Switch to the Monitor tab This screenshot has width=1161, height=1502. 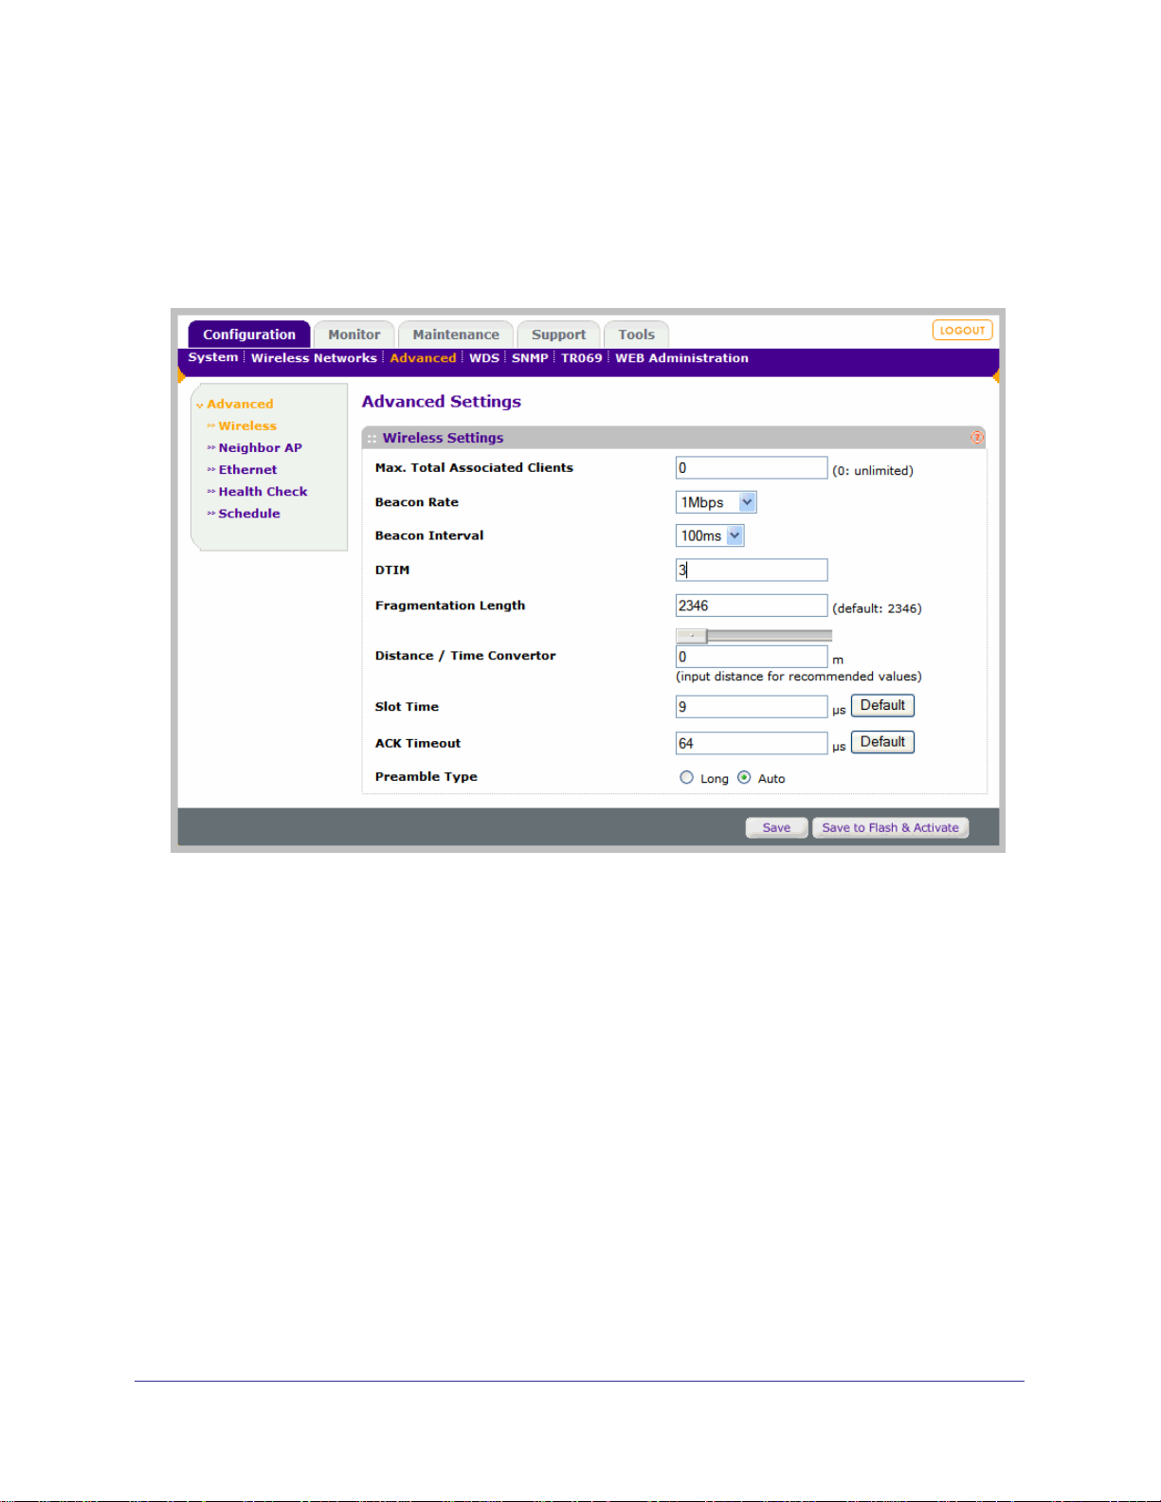click(354, 335)
